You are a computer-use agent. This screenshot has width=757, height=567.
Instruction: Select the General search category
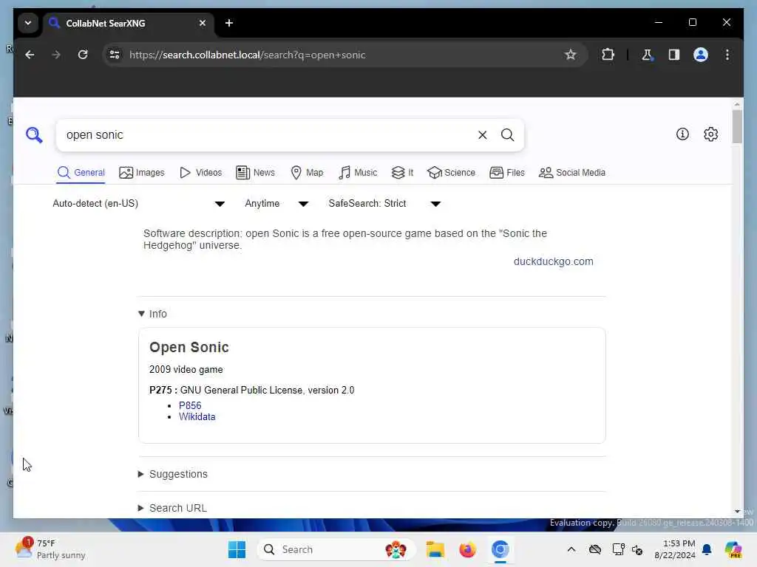pos(81,173)
